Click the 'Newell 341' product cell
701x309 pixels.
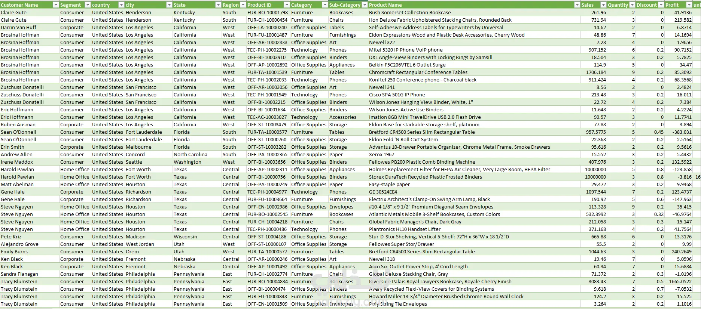click(x=474, y=87)
